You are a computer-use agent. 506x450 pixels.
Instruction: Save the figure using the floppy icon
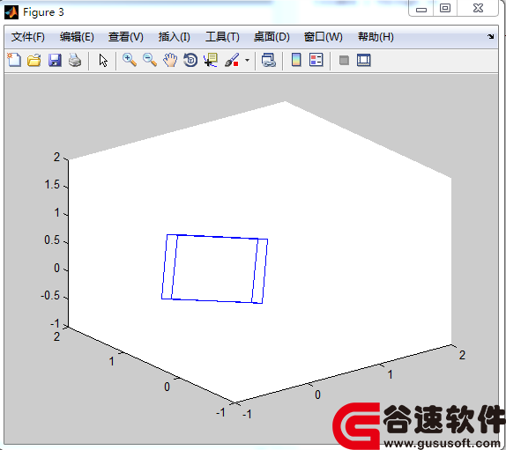(x=55, y=60)
